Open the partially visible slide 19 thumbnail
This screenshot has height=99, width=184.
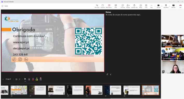[x=5, y=90]
